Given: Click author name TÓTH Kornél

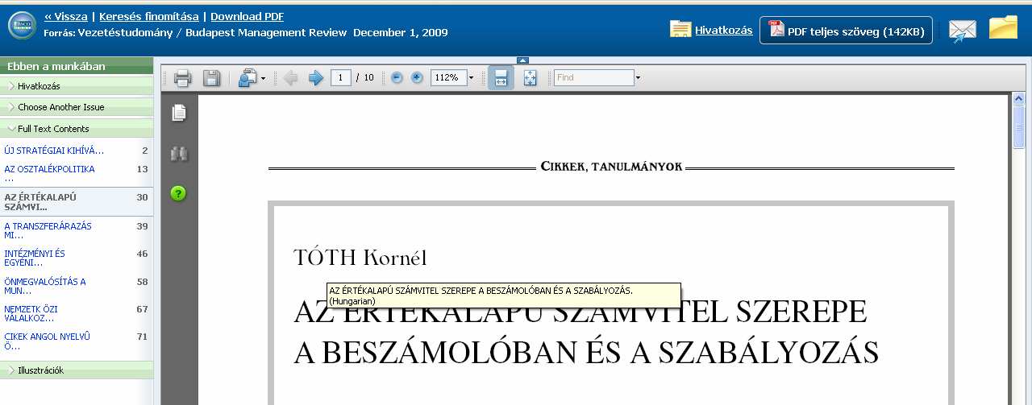Looking at the screenshot, I should (360, 258).
